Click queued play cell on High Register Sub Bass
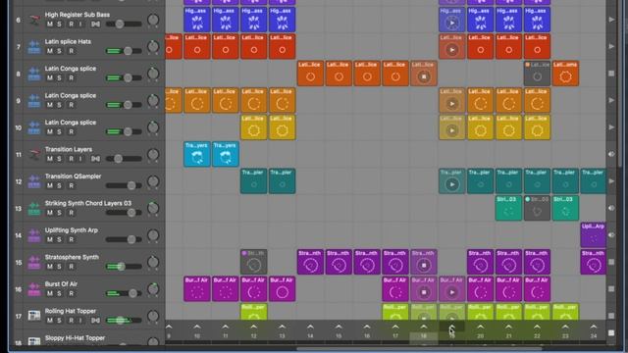The width and height of the screenshot is (628, 353). point(451,20)
